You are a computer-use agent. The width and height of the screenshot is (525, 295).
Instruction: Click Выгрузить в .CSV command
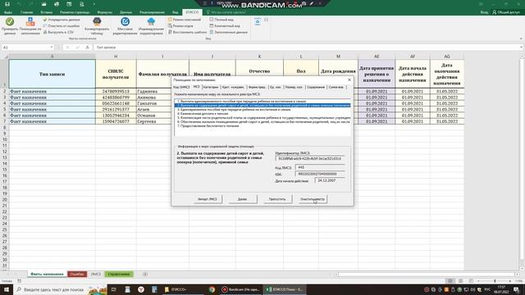click(x=58, y=32)
